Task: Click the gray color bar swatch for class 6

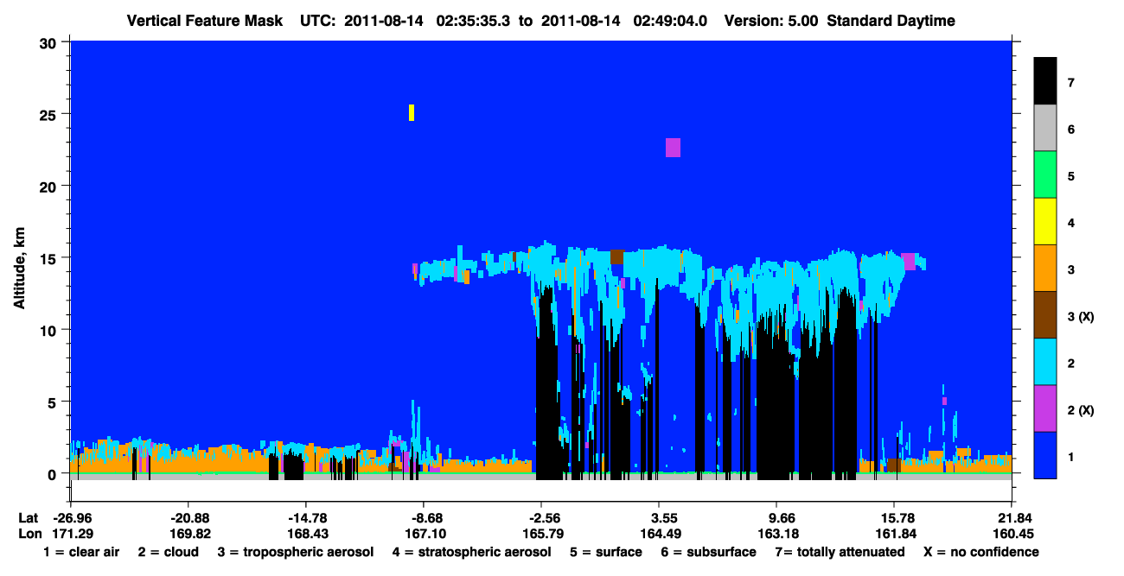Action: (1045, 128)
